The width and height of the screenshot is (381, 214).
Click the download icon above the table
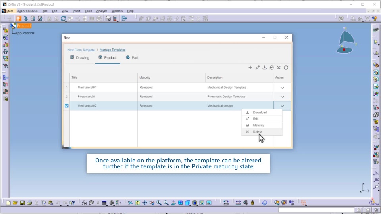click(x=264, y=68)
